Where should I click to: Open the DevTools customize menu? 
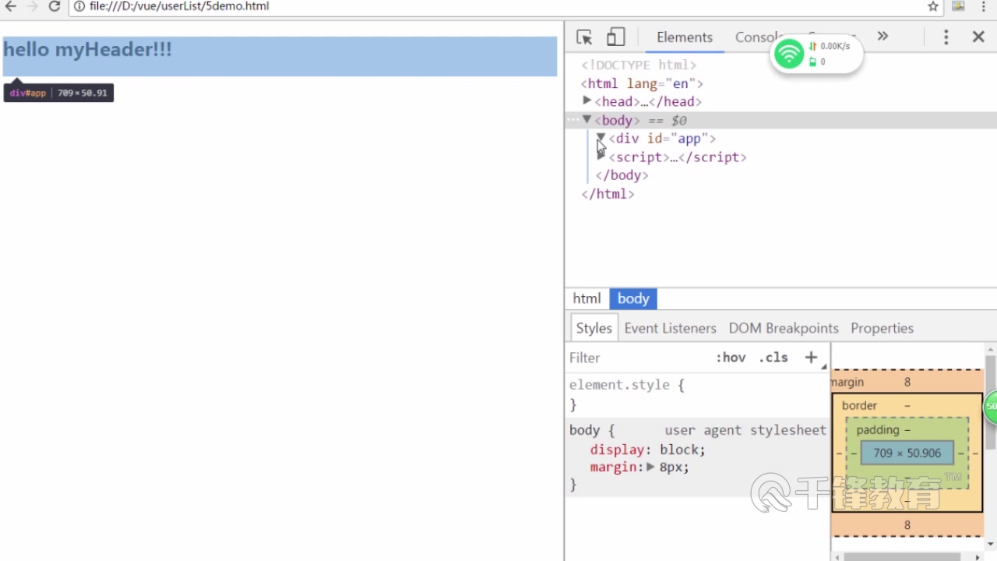coord(946,37)
